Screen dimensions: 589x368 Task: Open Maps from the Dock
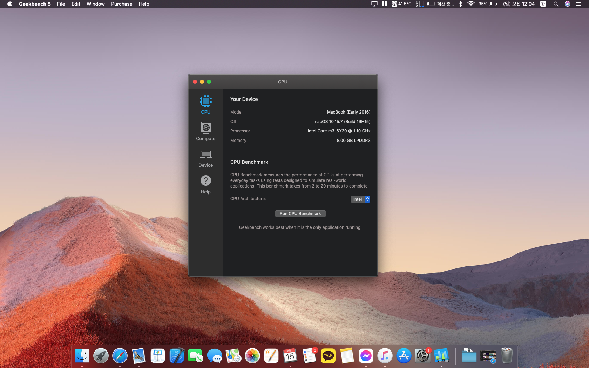tap(233, 356)
